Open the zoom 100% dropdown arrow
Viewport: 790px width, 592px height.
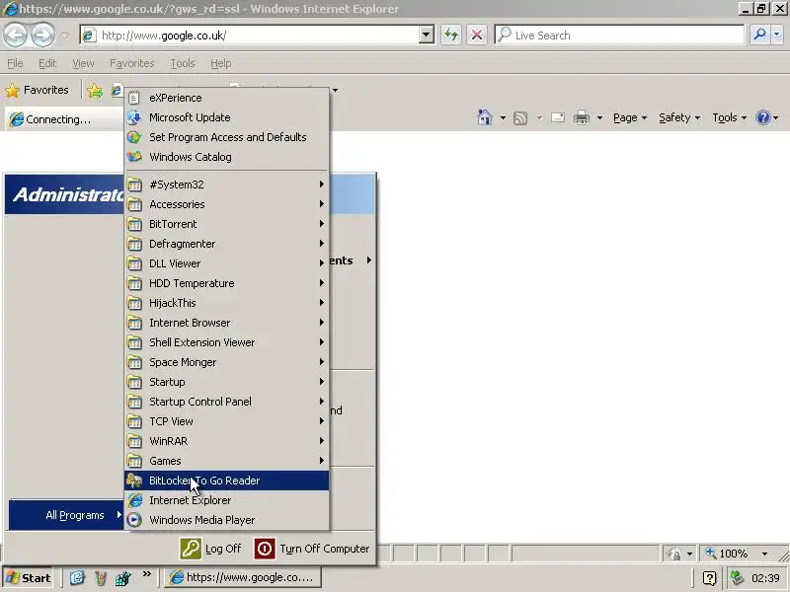(764, 554)
